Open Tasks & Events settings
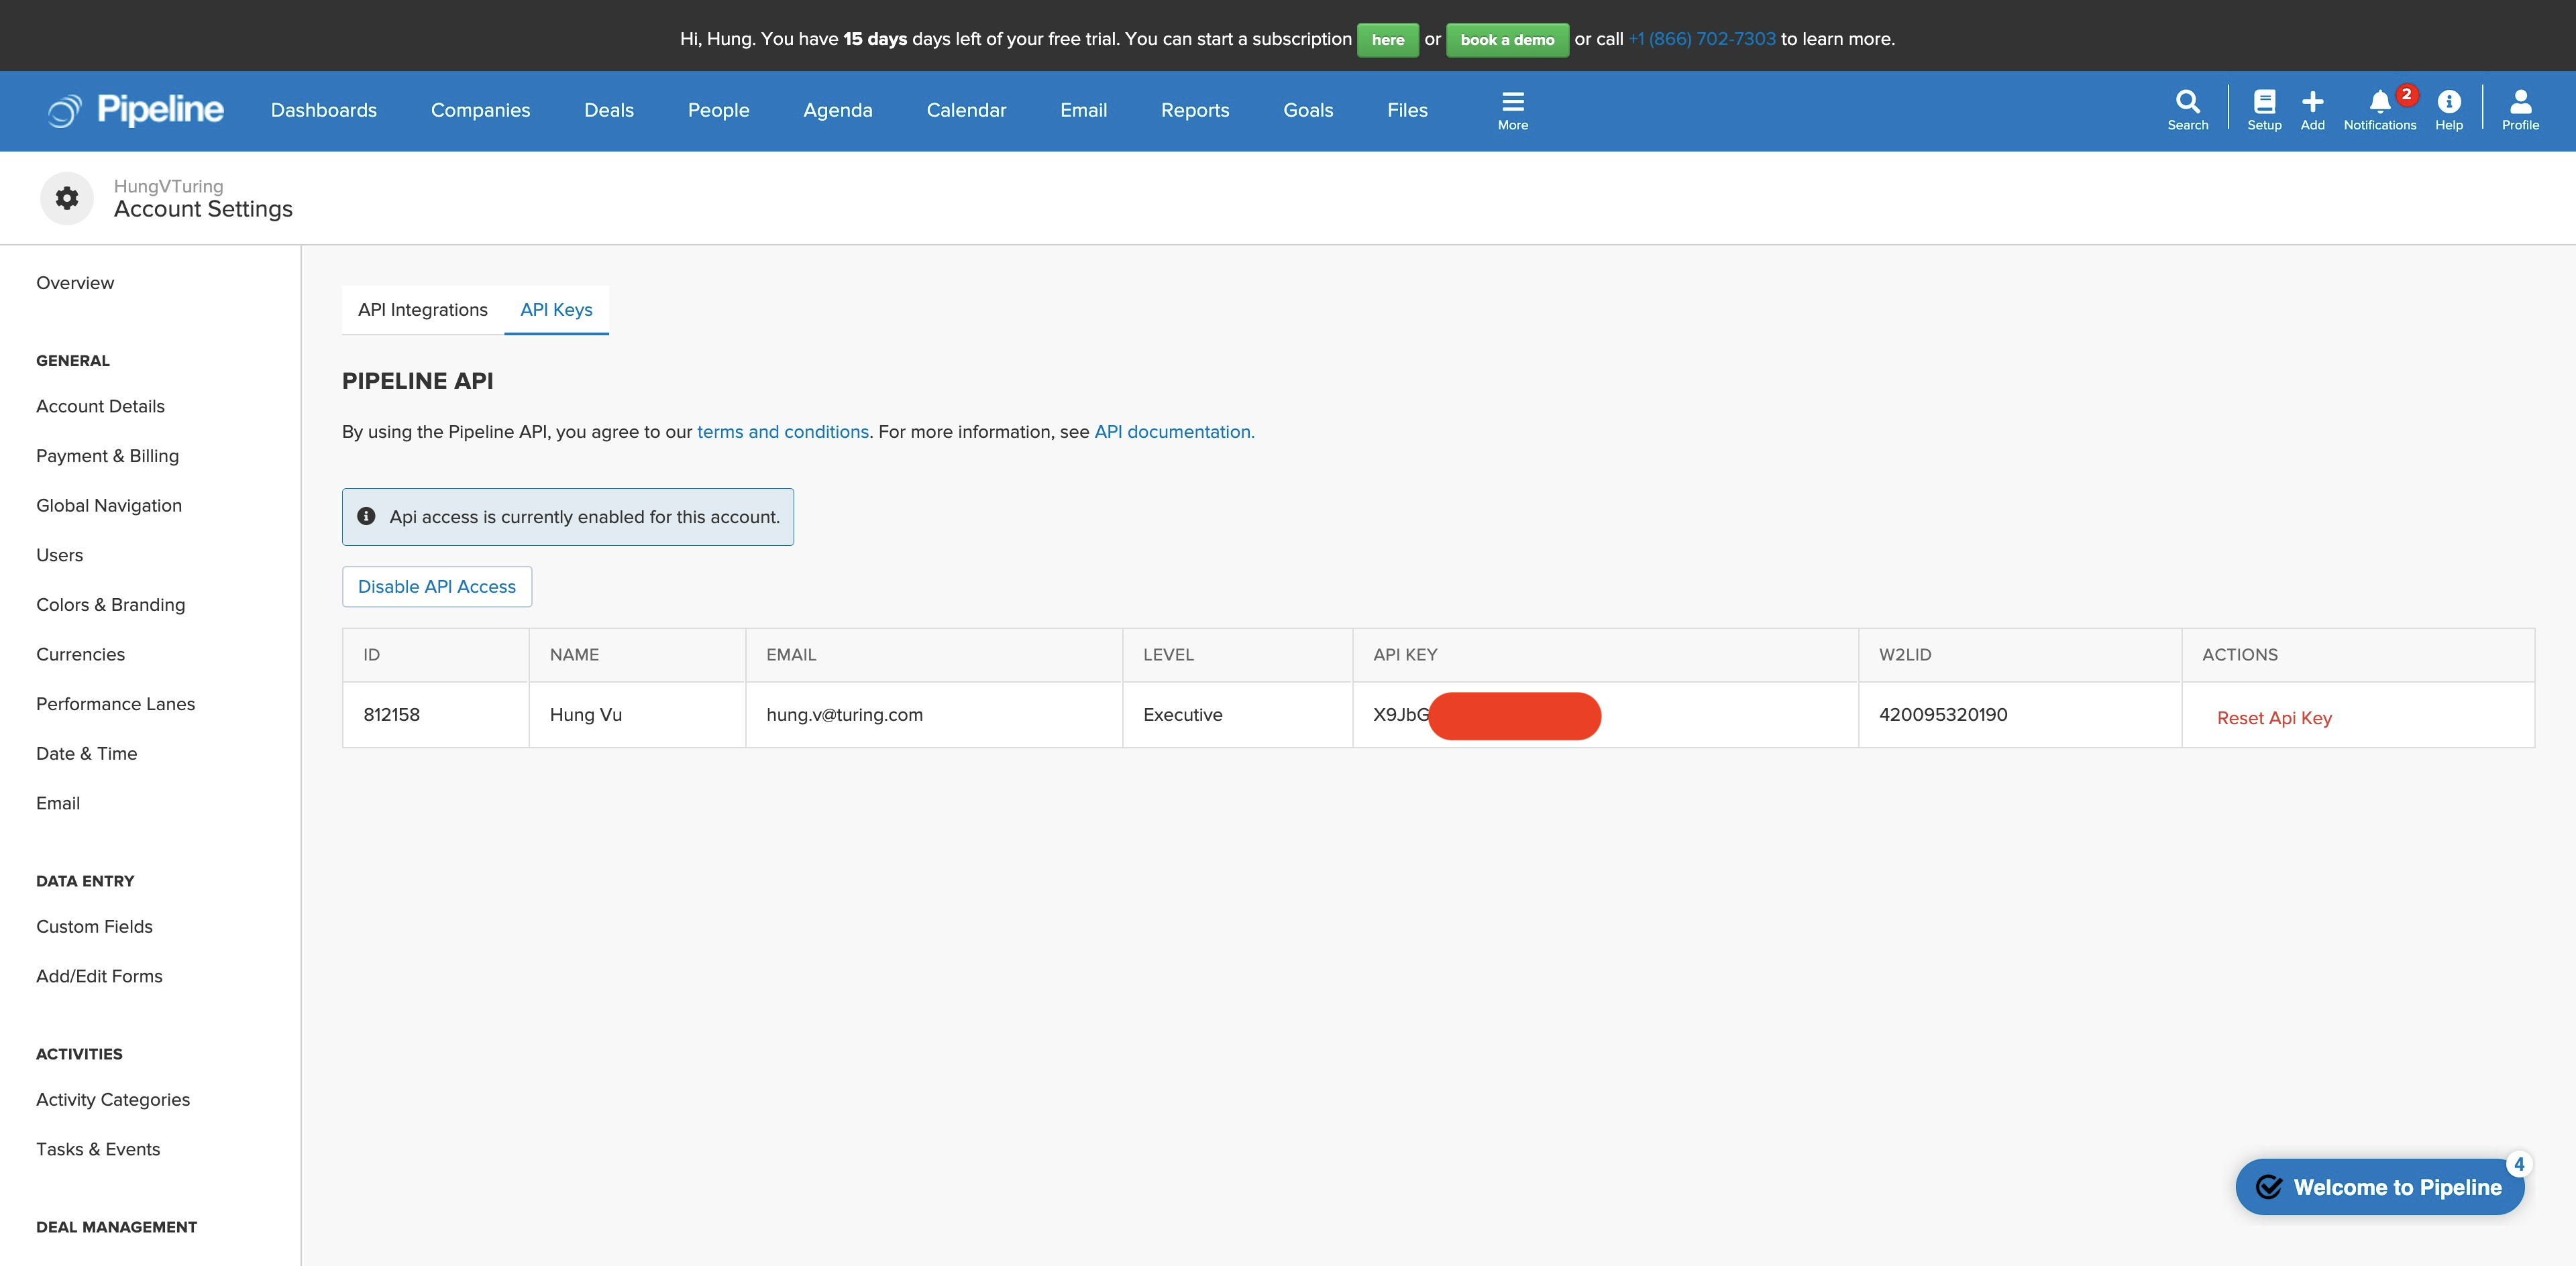 (98, 1150)
